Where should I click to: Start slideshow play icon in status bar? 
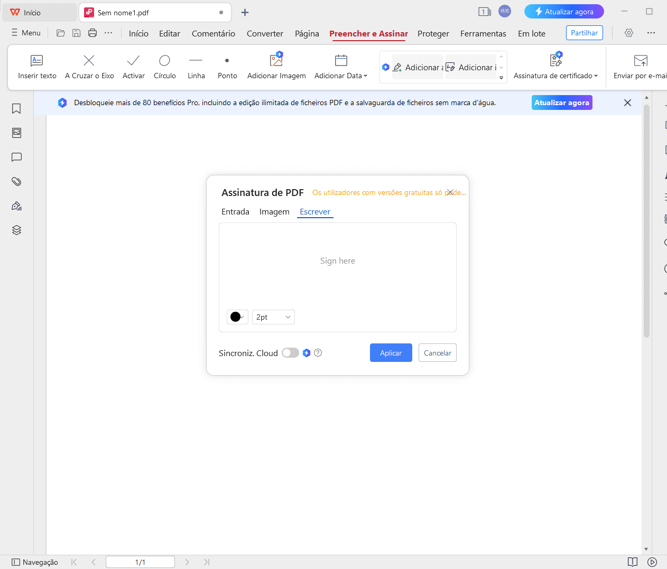coord(652,562)
